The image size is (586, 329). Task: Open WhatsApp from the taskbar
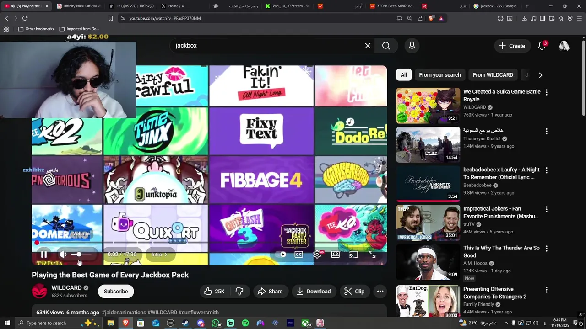pos(216,323)
